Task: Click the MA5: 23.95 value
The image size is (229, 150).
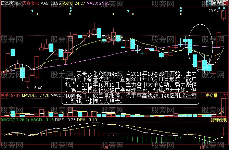Action: click(51, 3)
